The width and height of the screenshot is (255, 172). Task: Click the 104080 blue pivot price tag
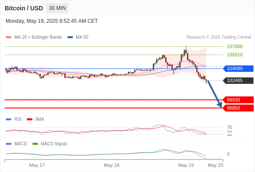(238, 68)
